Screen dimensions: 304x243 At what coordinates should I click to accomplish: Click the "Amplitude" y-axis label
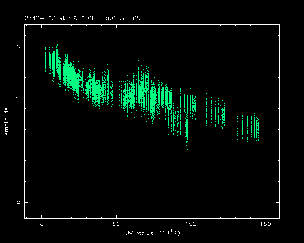click(x=6, y=121)
